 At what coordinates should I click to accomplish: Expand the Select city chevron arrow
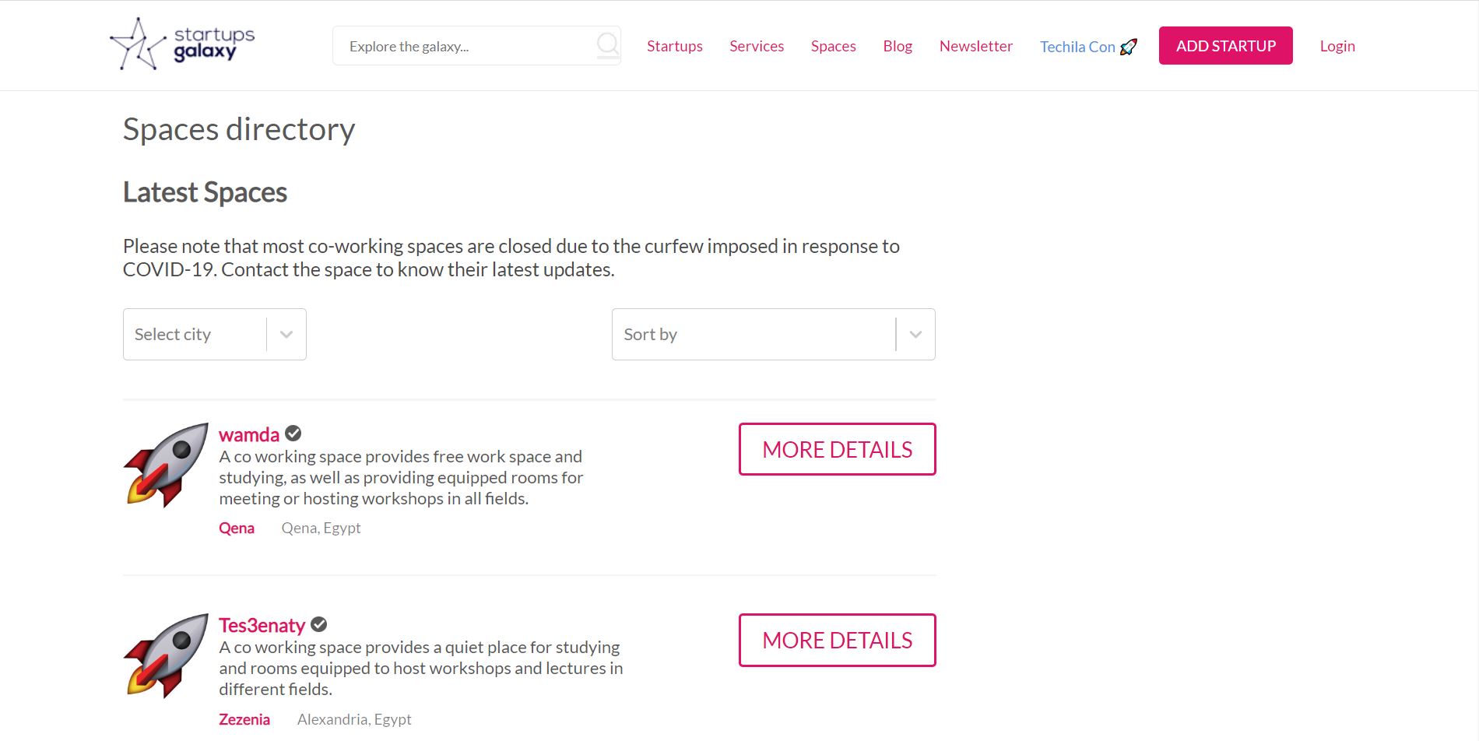286,335
